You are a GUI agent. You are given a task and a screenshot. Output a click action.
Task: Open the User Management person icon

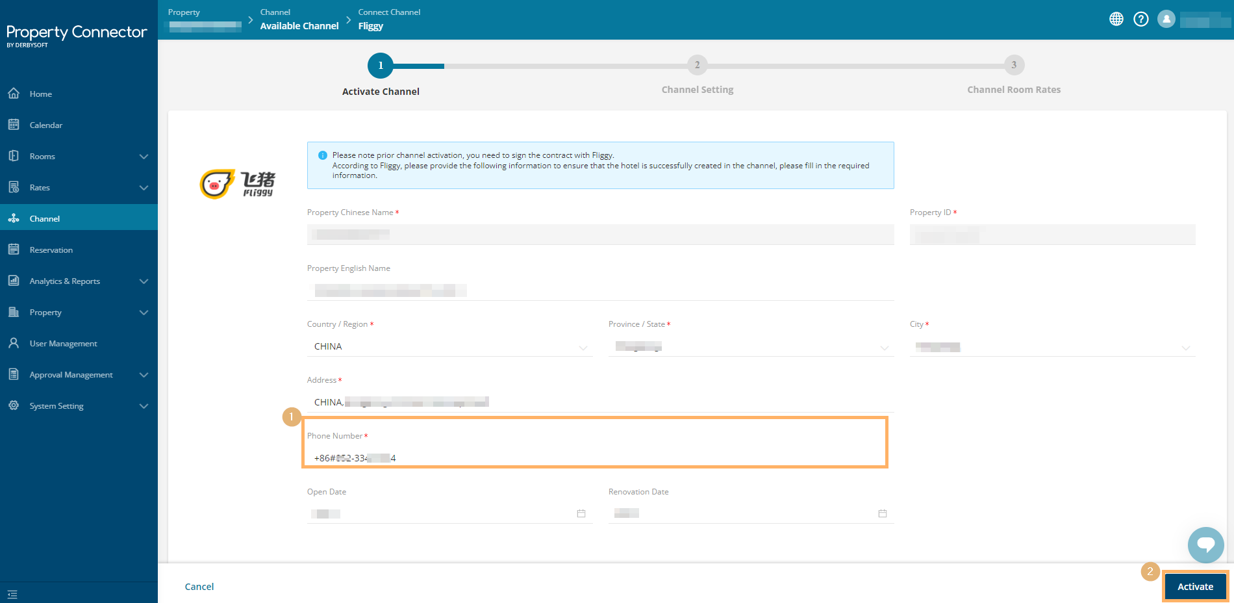pos(14,343)
